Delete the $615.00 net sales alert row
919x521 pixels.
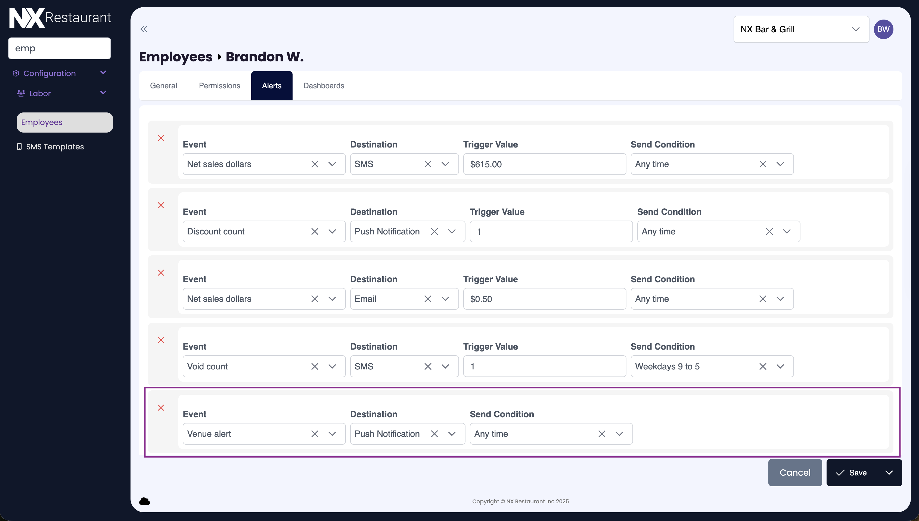pyautogui.click(x=161, y=138)
